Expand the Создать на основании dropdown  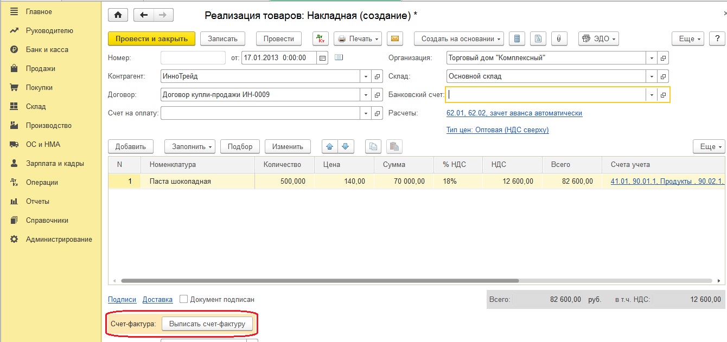tap(458, 38)
